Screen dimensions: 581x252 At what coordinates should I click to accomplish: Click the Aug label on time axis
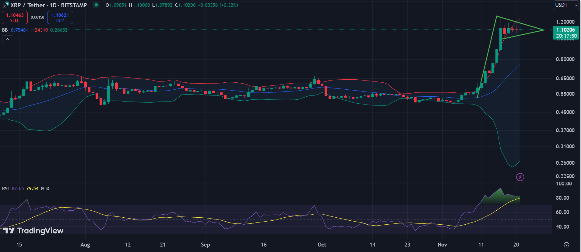[x=85, y=245]
